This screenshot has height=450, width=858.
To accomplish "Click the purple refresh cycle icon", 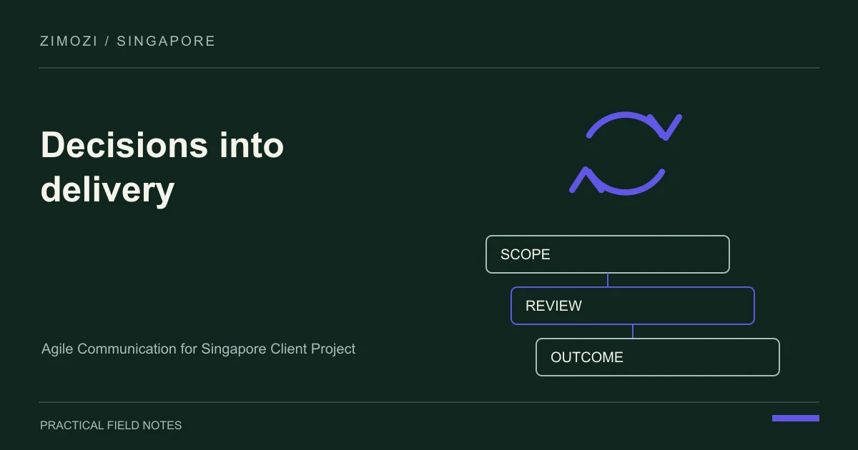I will tap(626, 153).
